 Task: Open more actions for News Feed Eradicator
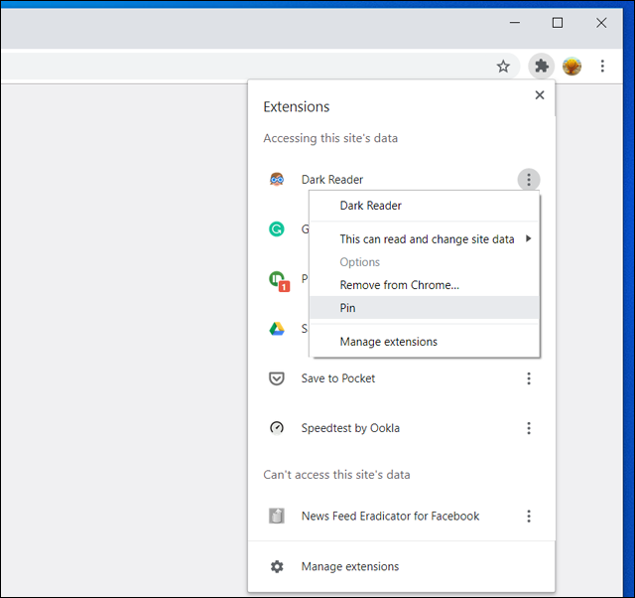coord(529,516)
